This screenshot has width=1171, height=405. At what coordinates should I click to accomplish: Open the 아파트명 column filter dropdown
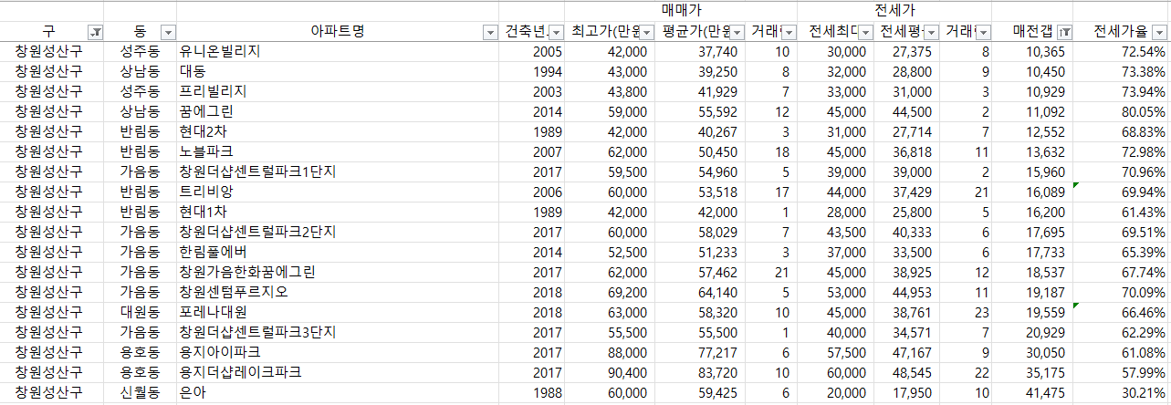(x=489, y=32)
